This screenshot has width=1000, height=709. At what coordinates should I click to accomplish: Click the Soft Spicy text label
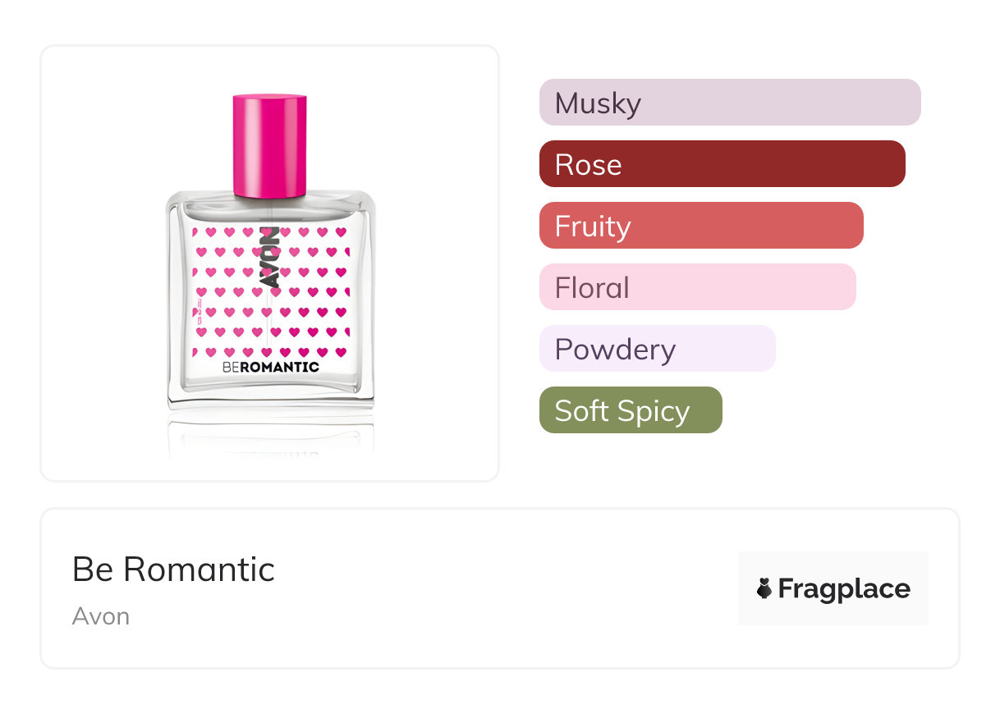click(622, 410)
